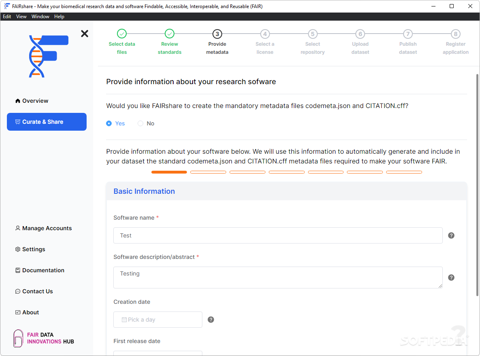Open the Help menu
The height and width of the screenshot is (356, 480).
pos(59,17)
